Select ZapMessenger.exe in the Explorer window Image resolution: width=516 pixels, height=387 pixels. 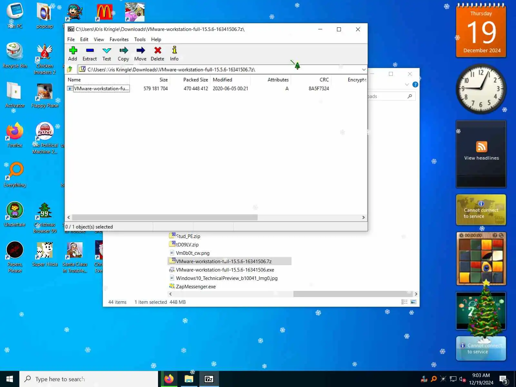[193, 286]
